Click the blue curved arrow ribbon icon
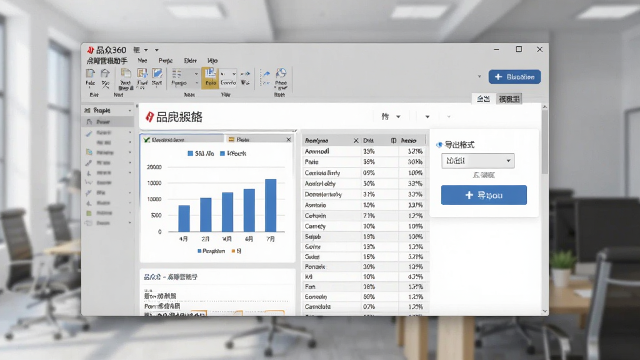640x360 pixels. pos(266,74)
